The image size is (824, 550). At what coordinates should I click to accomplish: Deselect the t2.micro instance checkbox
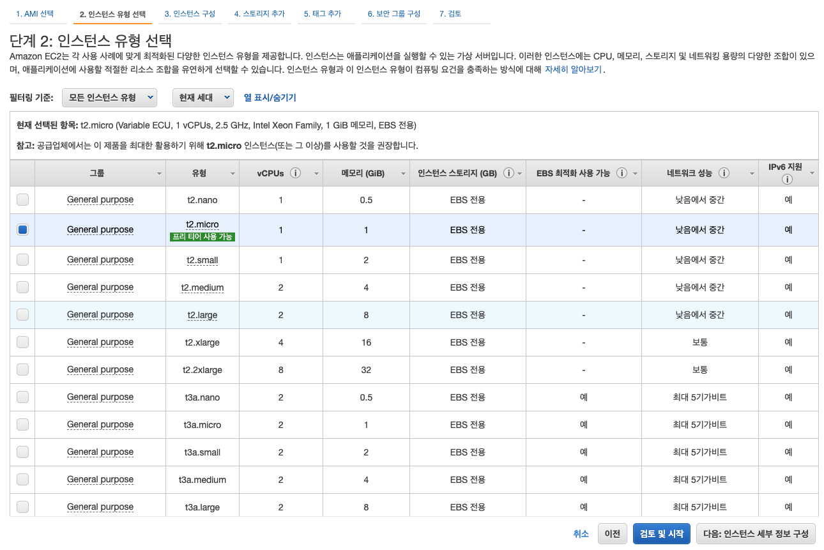(x=22, y=229)
